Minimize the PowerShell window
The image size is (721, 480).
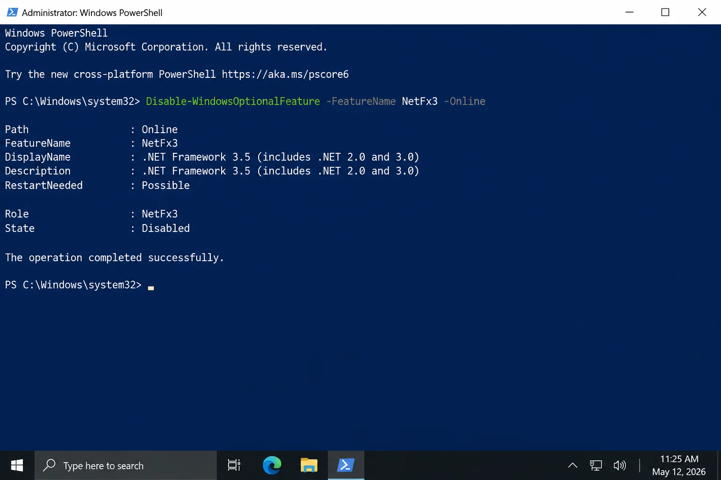[x=629, y=12]
